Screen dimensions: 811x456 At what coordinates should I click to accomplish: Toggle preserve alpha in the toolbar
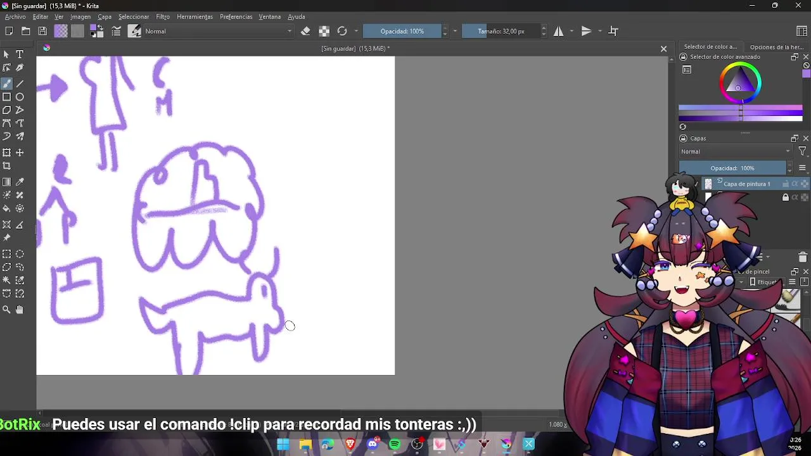324,31
